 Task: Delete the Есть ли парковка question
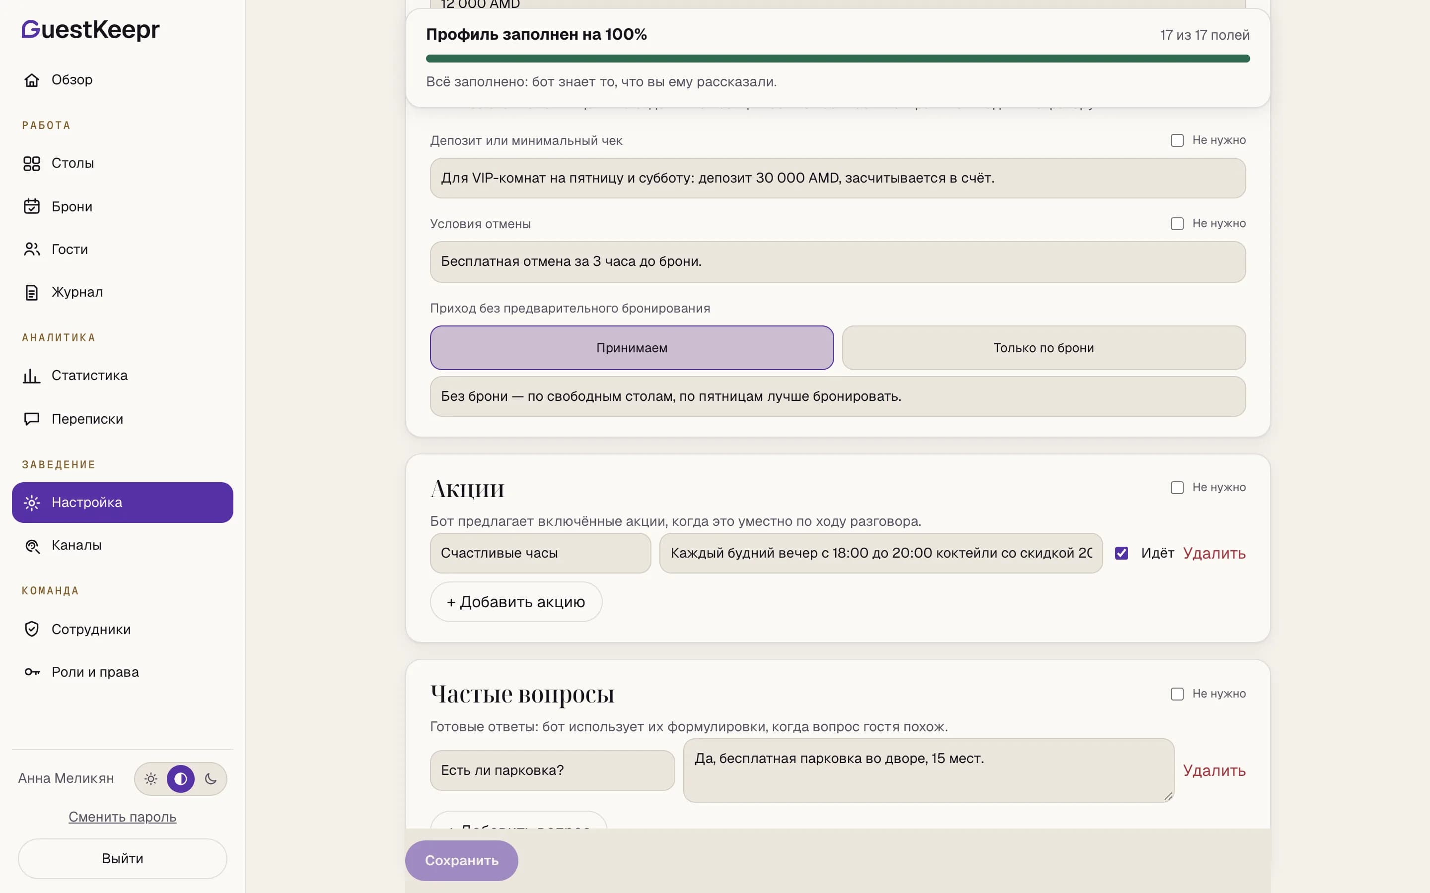pyautogui.click(x=1215, y=771)
